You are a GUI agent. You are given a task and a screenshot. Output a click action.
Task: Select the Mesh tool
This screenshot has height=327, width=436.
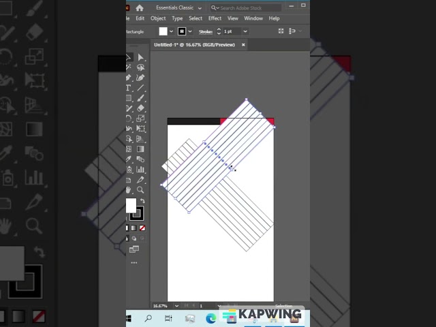tap(129, 149)
